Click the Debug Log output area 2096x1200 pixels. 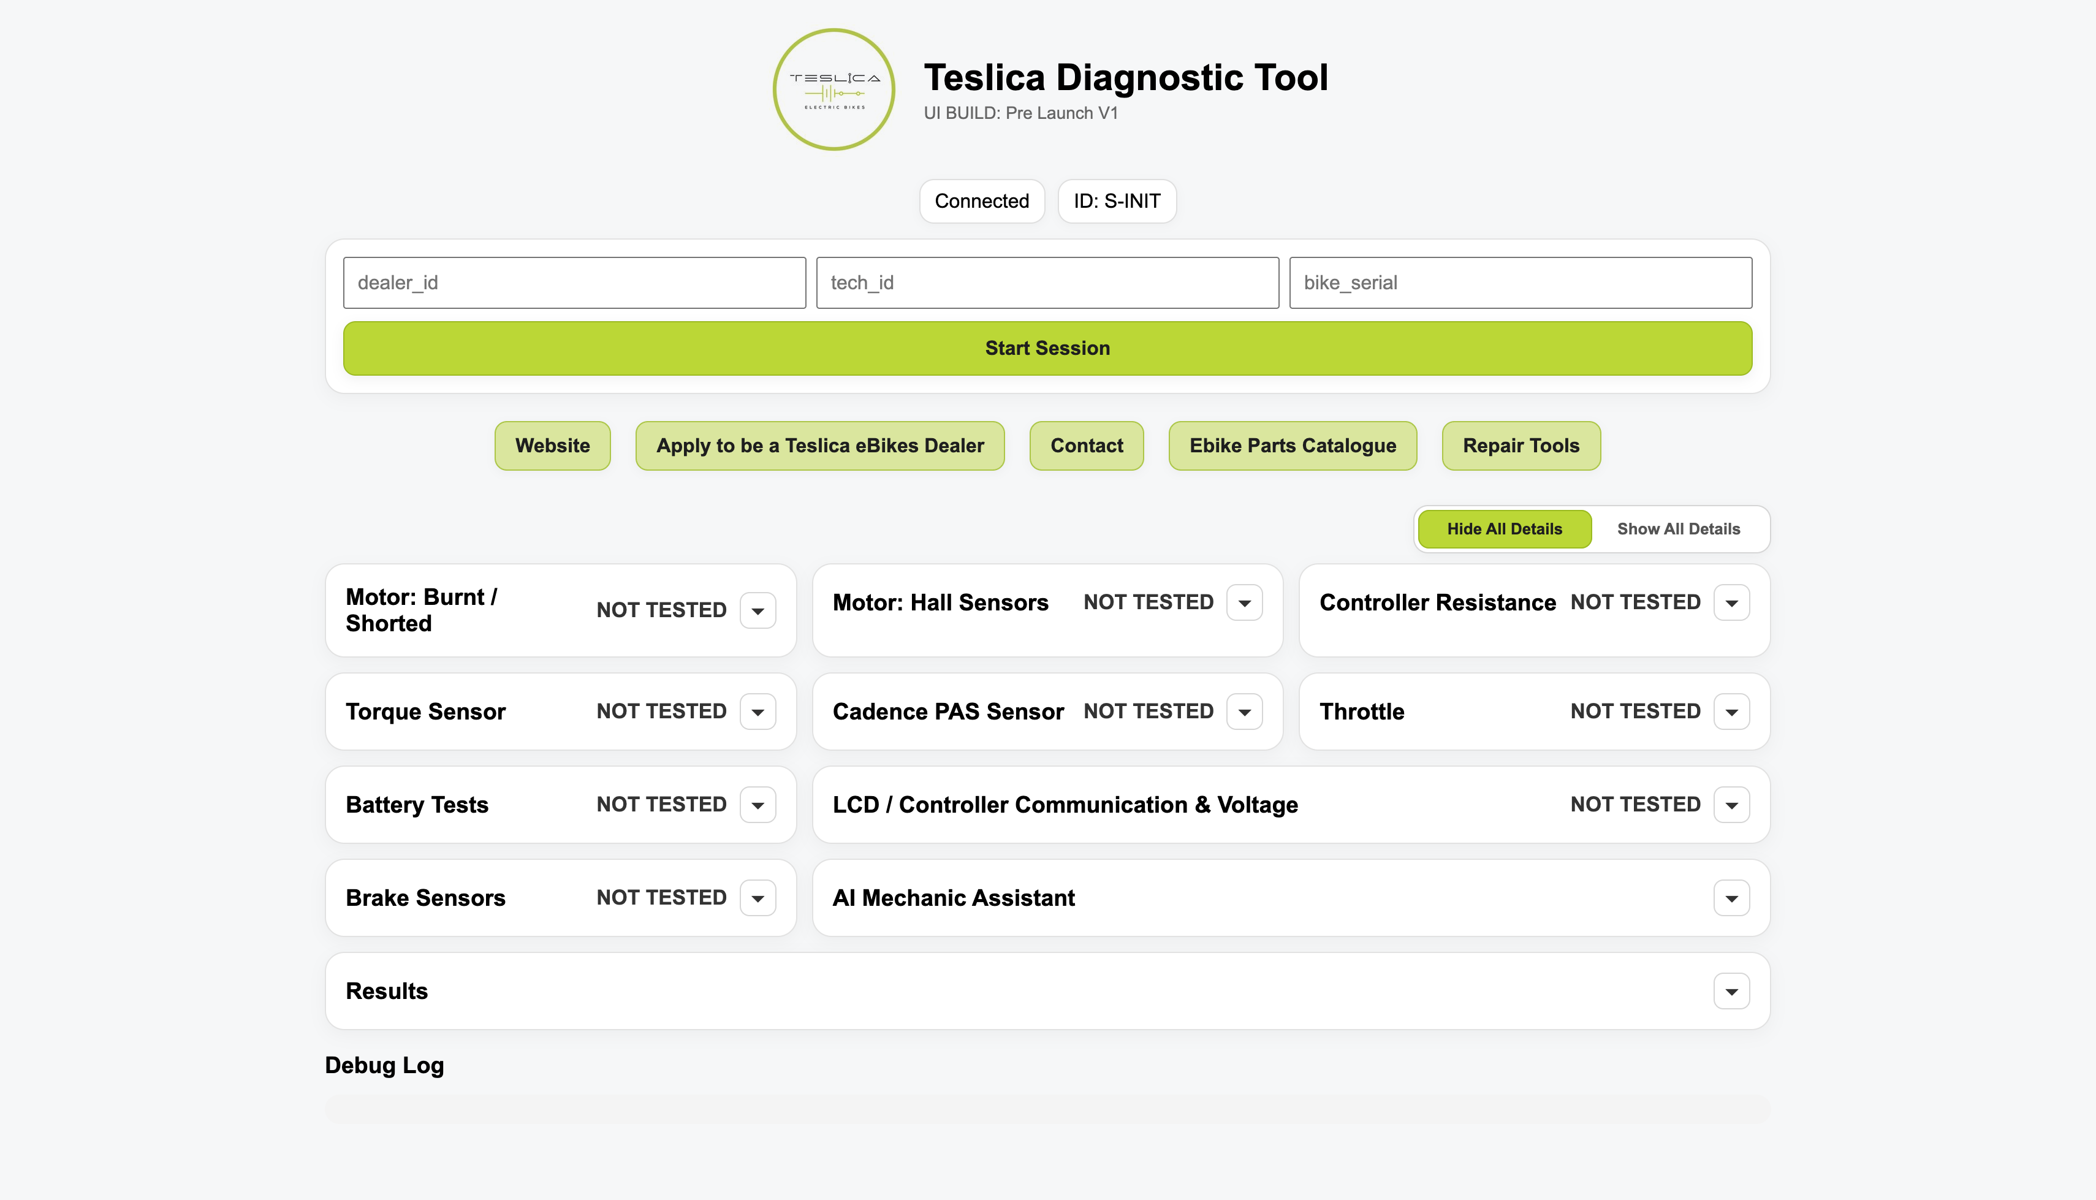click(1047, 1109)
